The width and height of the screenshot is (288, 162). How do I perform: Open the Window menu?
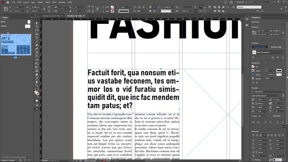[x=62, y=2]
